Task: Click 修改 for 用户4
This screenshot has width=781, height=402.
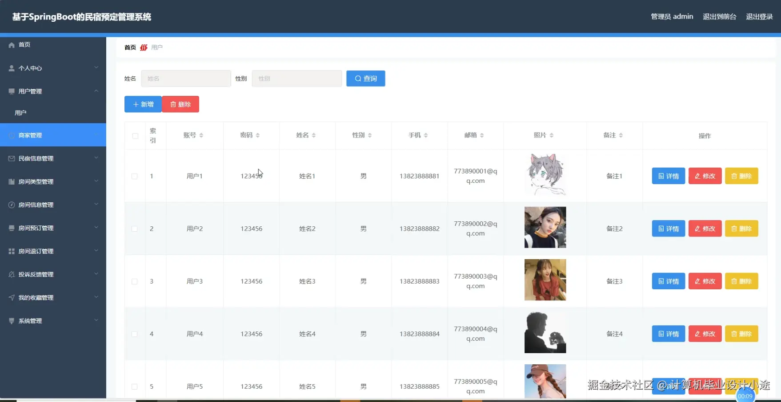Action: [x=705, y=334]
